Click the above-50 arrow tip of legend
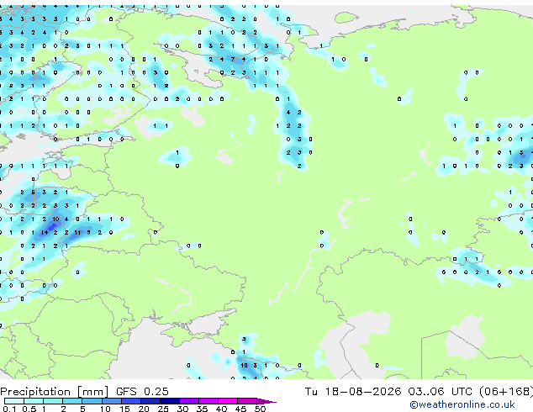This screenshot has height=412, width=533. [266, 401]
